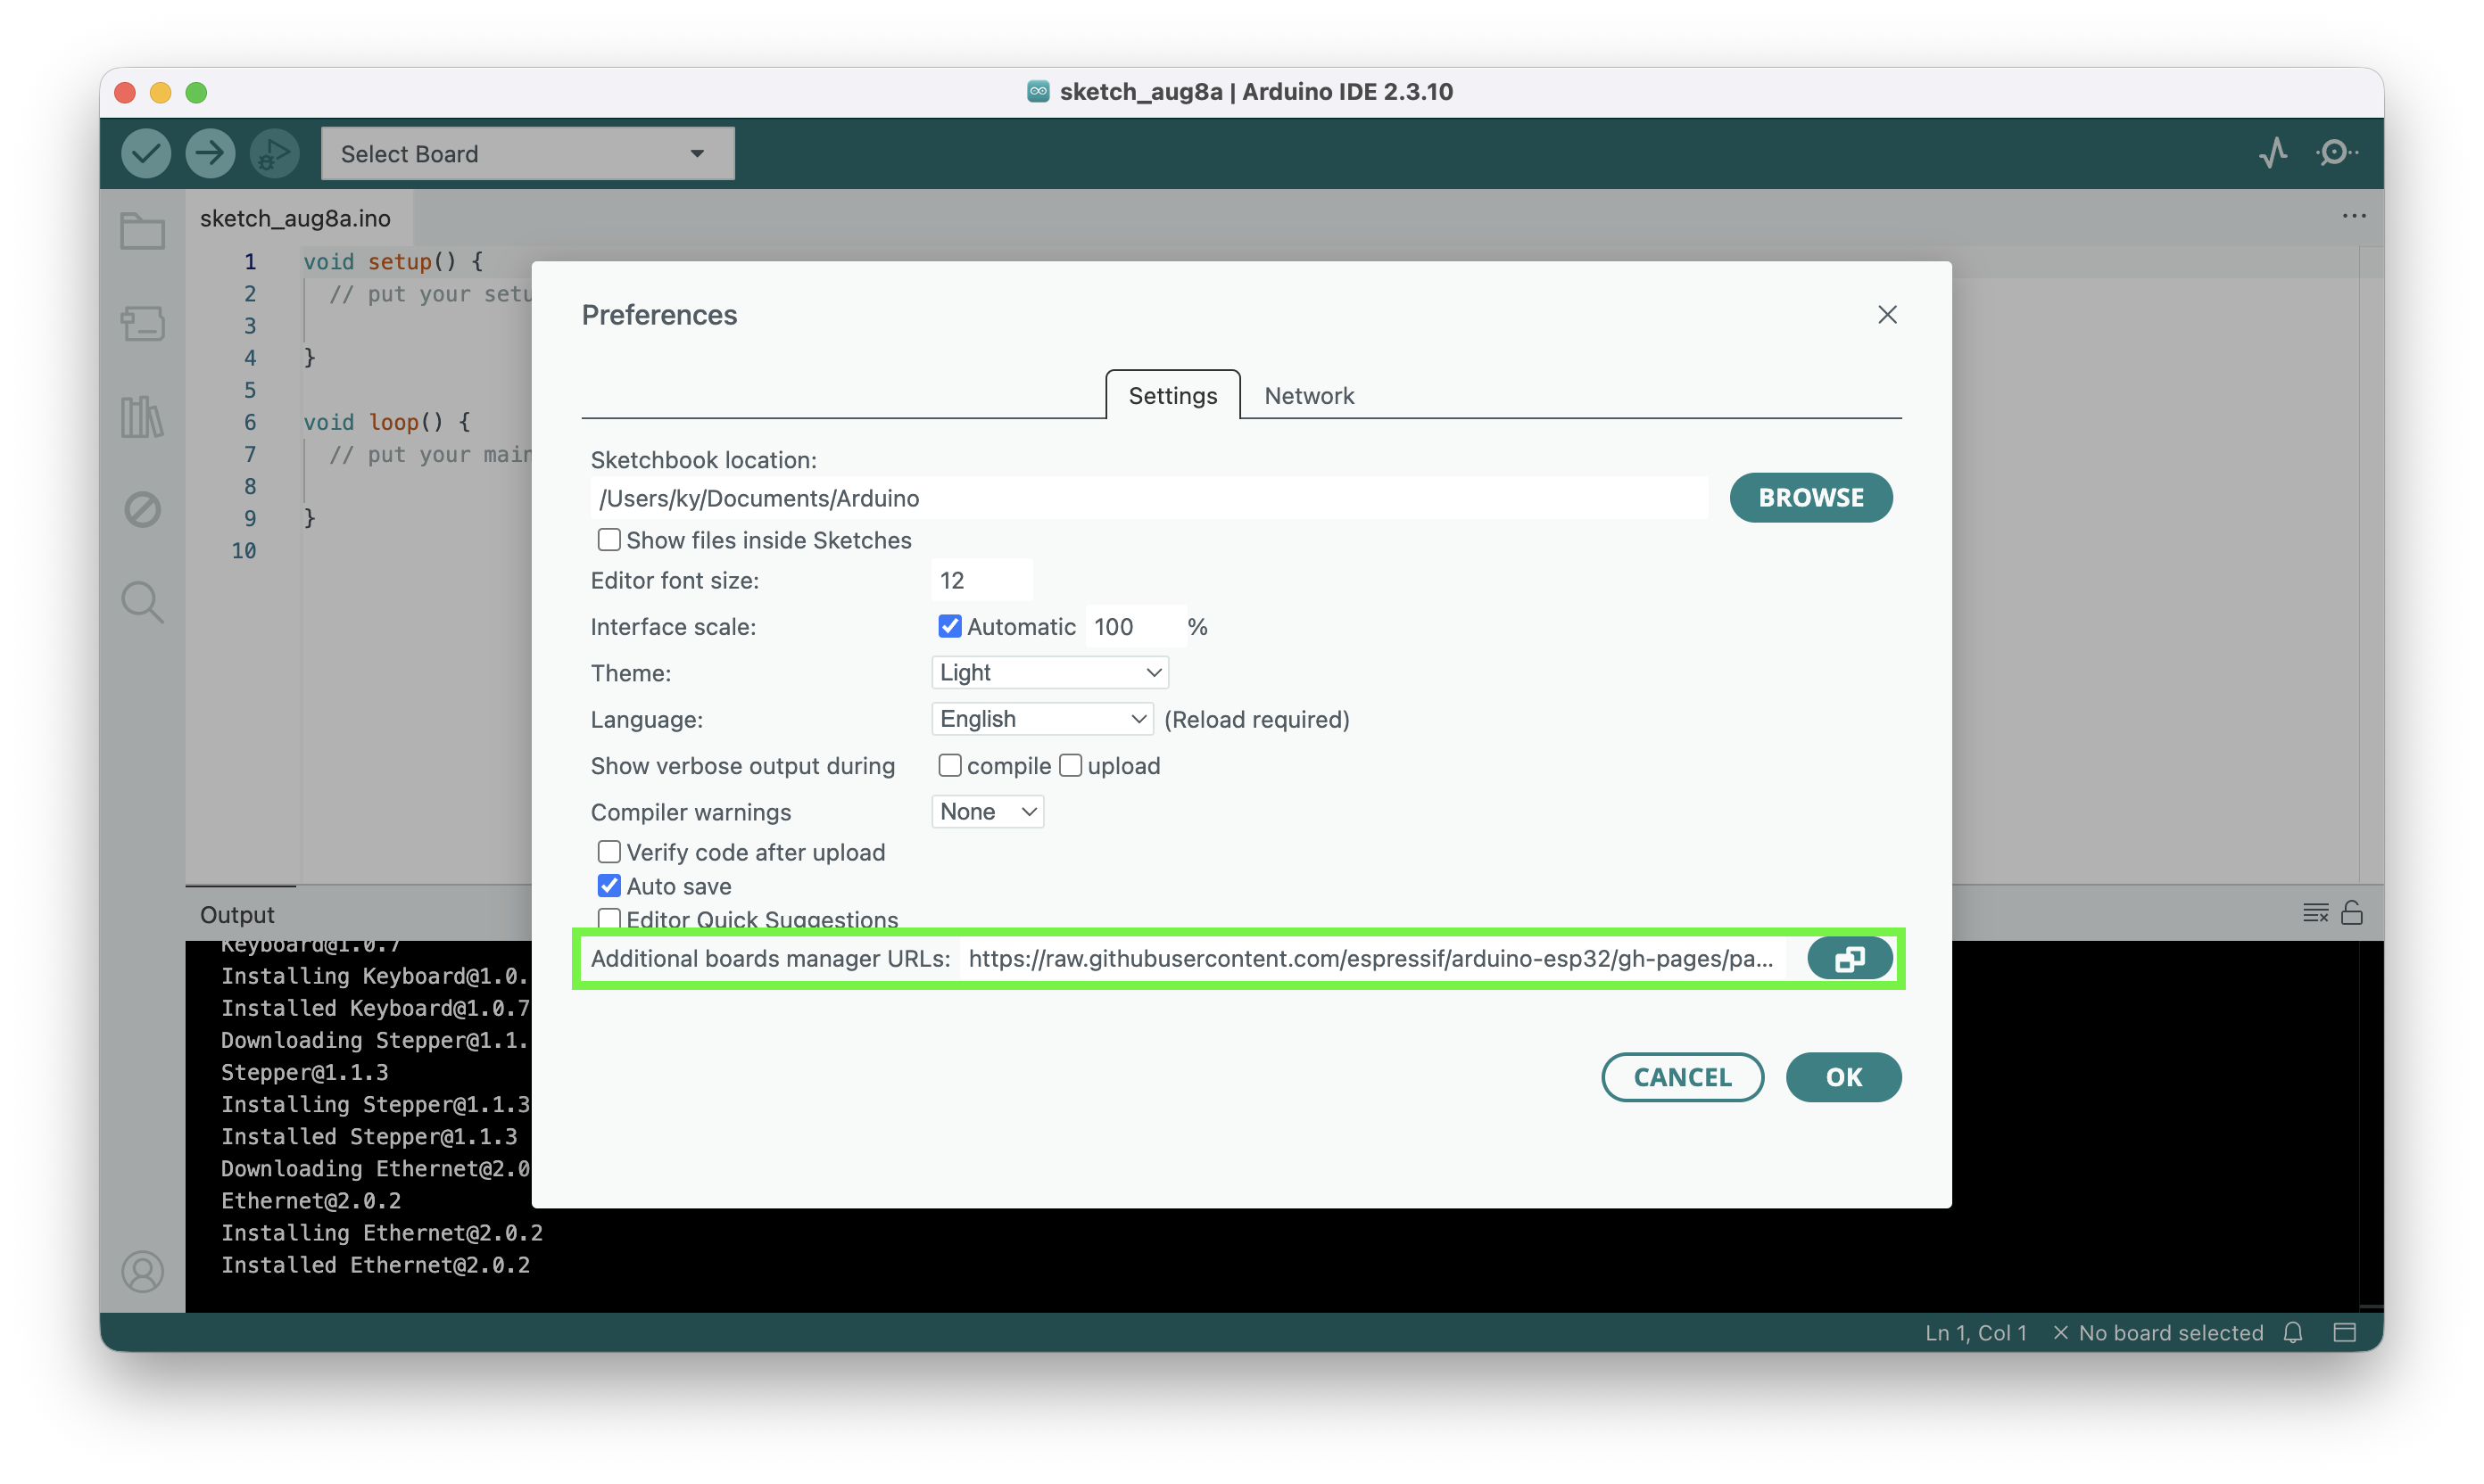Open the Sketchbook folder panel
This screenshot has width=2484, height=1484.
pos(142,231)
